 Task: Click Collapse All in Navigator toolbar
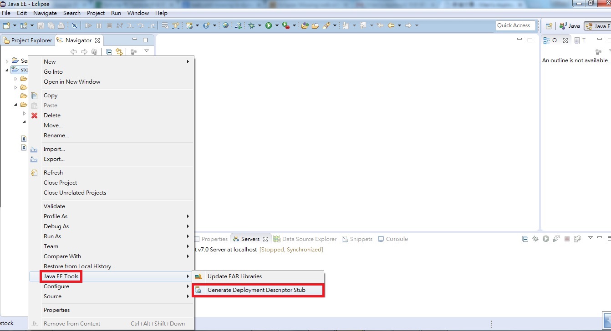click(109, 52)
